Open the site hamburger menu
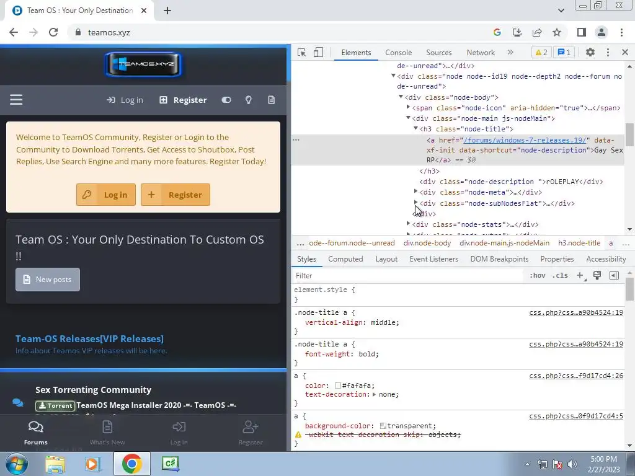The height and width of the screenshot is (476, 635). [x=16, y=100]
